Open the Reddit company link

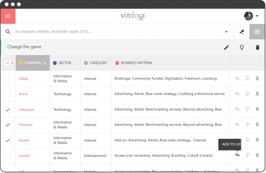(x=24, y=141)
